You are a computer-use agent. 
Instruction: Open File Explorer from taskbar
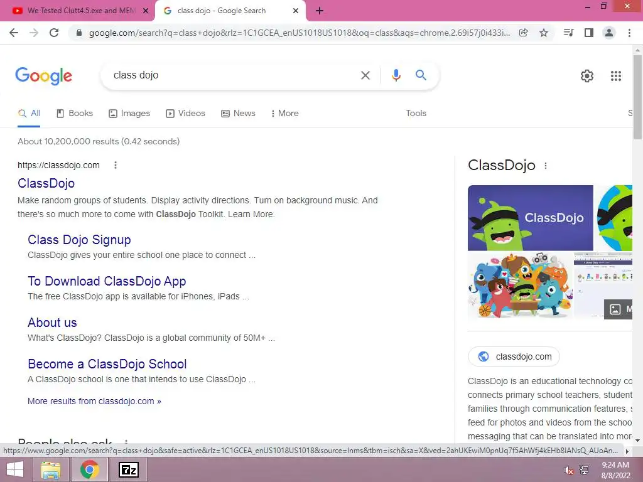click(x=50, y=469)
